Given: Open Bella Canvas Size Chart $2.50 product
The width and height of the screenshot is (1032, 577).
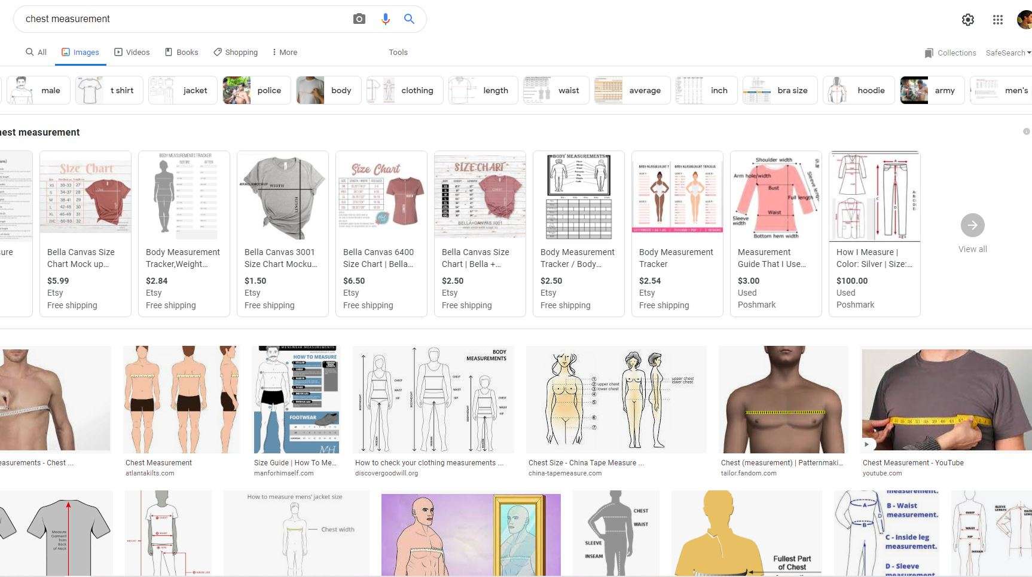Looking at the screenshot, I should (x=480, y=234).
